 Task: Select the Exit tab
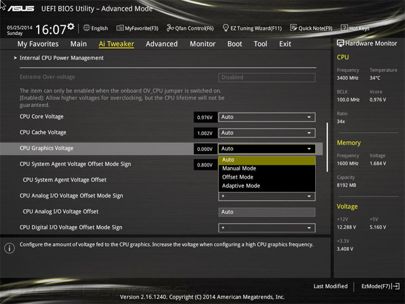coord(285,44)
